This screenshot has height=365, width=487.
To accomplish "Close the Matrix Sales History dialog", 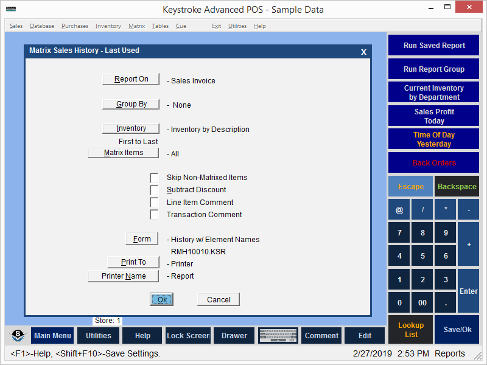I will 363,52.
